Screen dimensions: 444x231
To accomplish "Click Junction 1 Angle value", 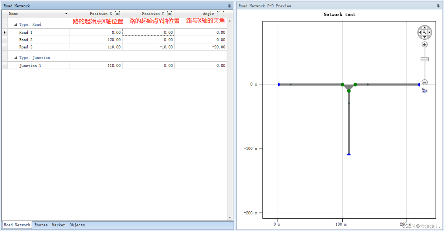I will pos(201,66).
